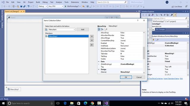Click Sync with Active Document icon
This screenshot has height=106, width=190.
point(161,15)
